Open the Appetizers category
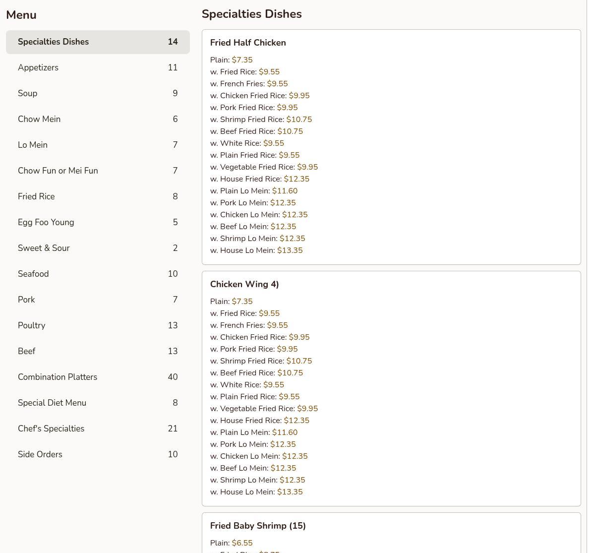The width and height of the screenshot is (597, 553). point(98,68)
